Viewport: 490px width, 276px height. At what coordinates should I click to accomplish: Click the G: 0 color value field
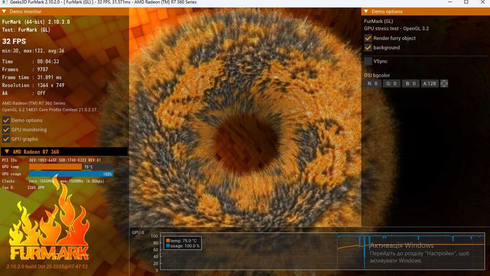[x=392, y=84]
